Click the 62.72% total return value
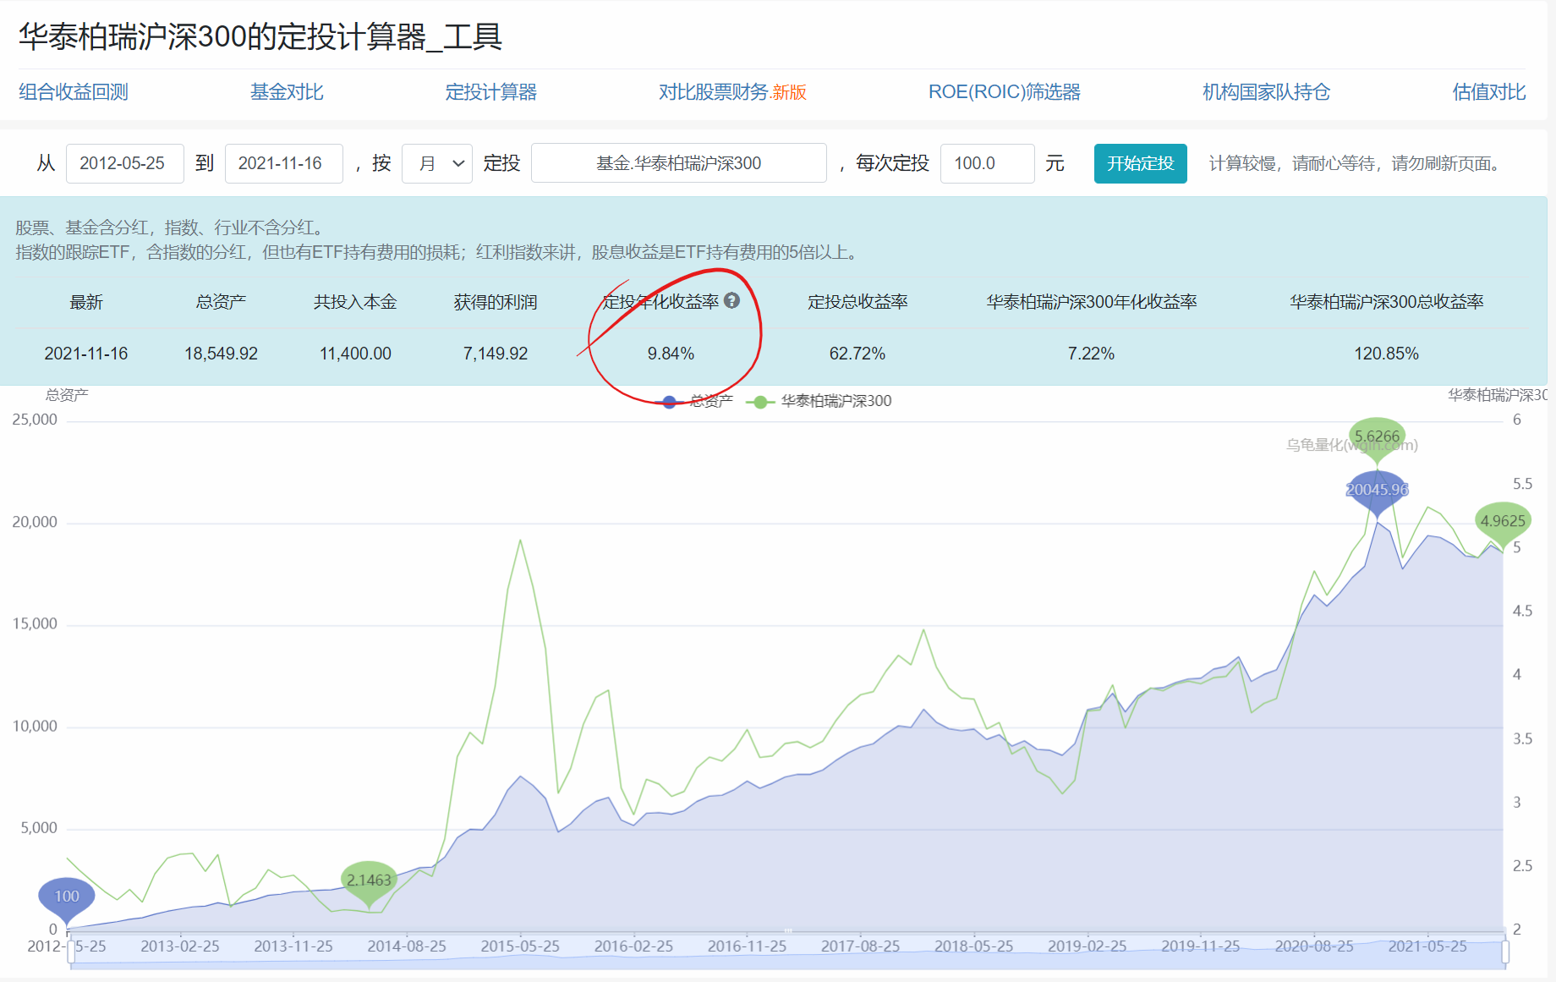1556x982 pixels. click(x=857, y=354)
